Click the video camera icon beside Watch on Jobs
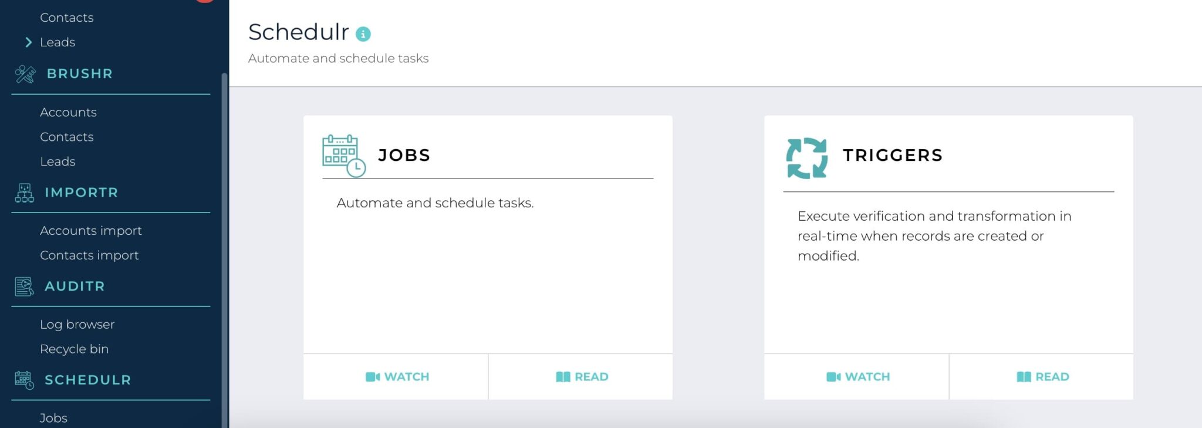 click(372, 376)
